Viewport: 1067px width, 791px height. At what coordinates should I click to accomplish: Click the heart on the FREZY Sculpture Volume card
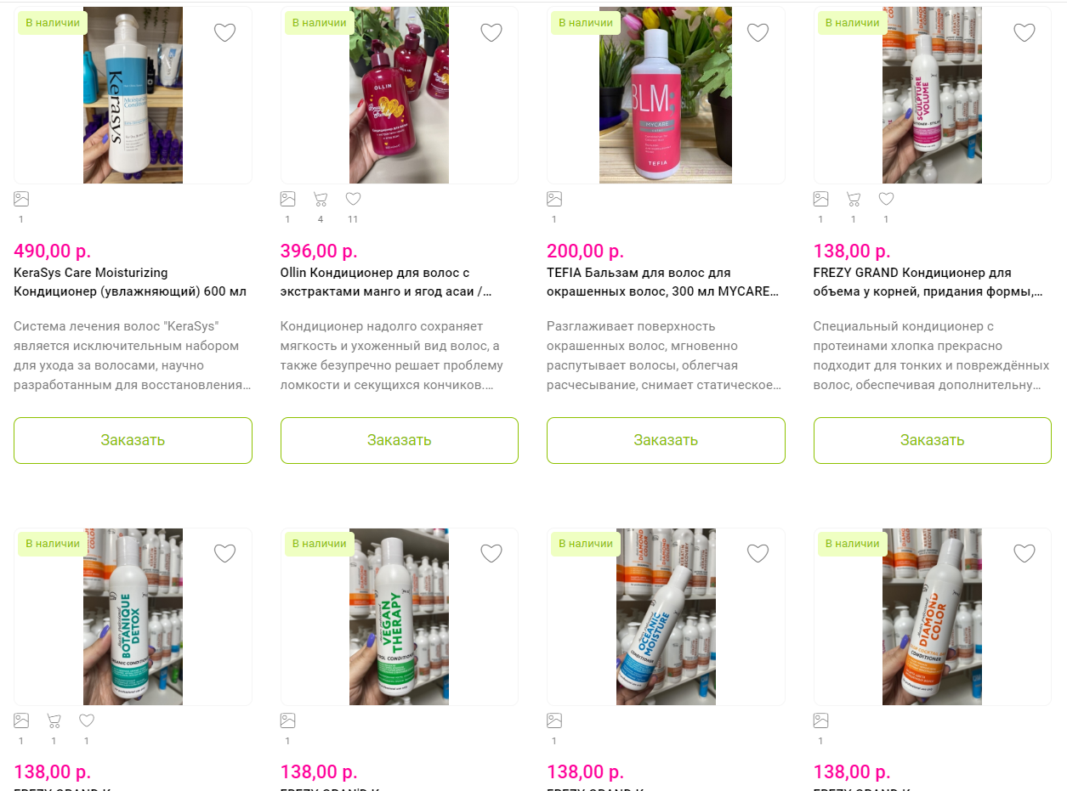(1024, 32)
